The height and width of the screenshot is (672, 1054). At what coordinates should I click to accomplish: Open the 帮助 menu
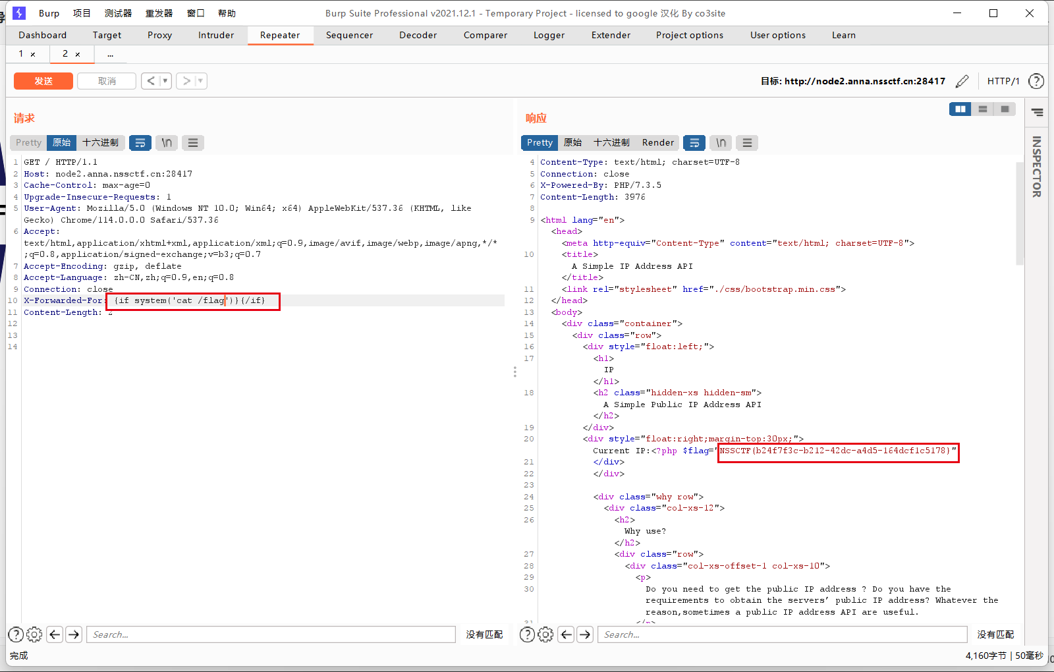(x=227, y=13)
